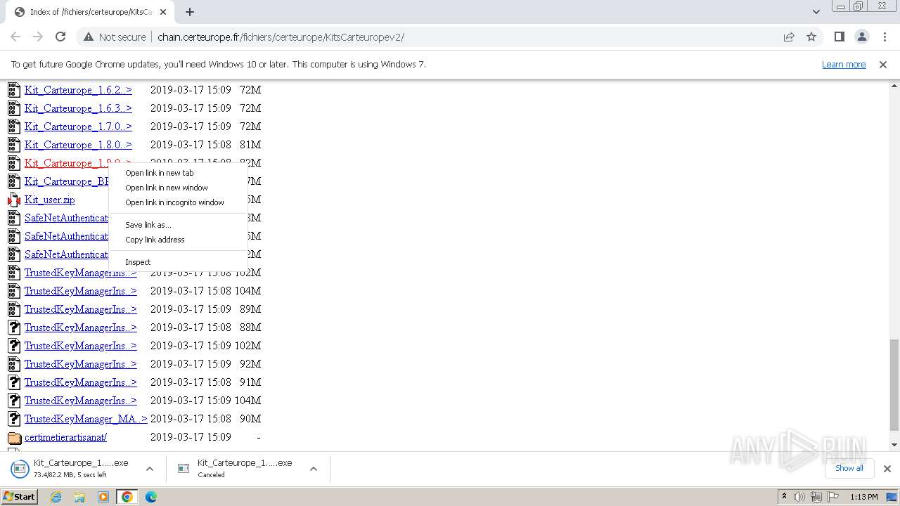Screen dimensions: 900x506
Task: Click the binary icon beside 92M TrustedKeyManagerIns
Action: pyautogui.click(x=14, y=364)
